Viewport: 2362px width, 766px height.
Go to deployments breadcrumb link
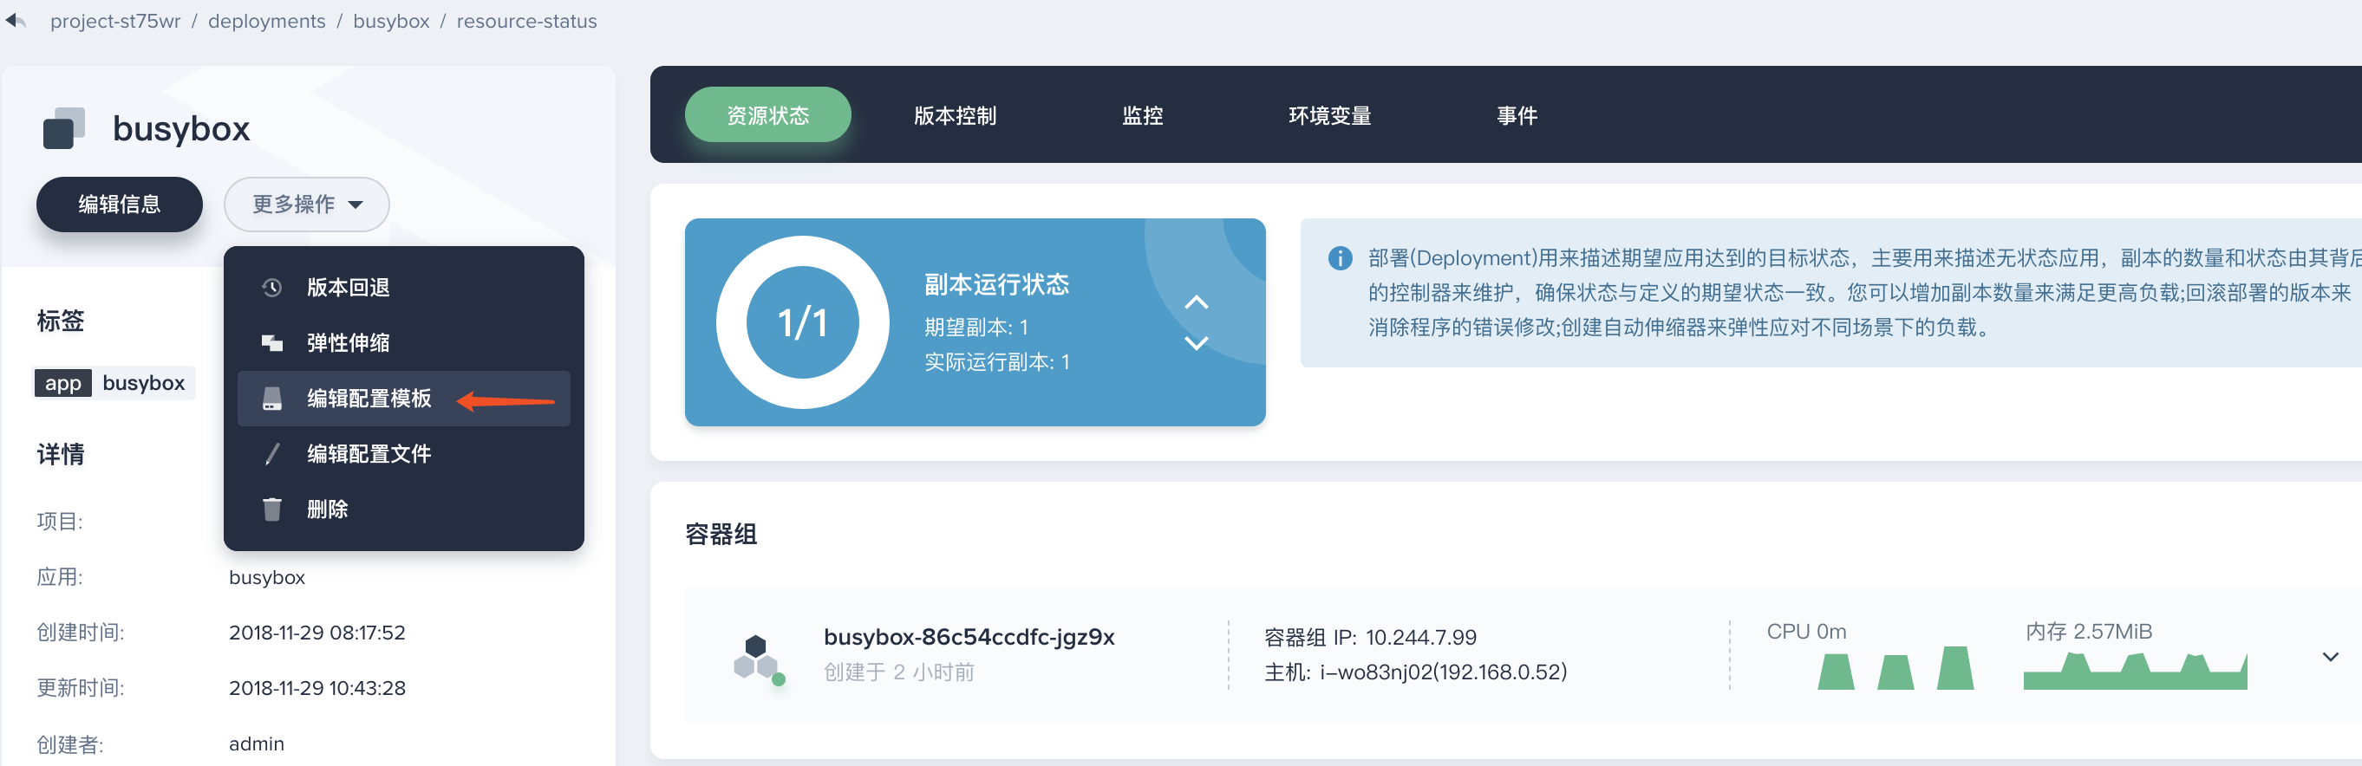click(267, 21)
